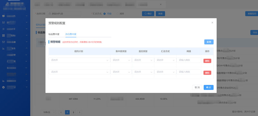Click the star icon beside 对手 menu
This screenshot has height=116, width=258.
[4, 29]
